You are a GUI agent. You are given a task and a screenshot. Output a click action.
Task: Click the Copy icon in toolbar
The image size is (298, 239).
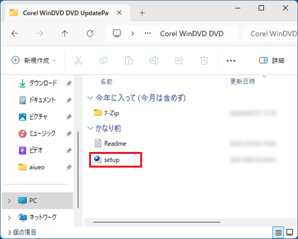point(103,60)
